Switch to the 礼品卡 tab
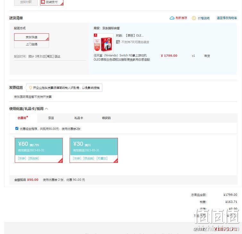The width and height of the screenshot is (242, 234). [x=79, y=118]
